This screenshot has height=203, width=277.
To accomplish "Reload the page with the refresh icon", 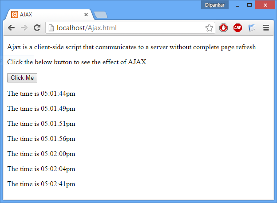I will [37, 27].
